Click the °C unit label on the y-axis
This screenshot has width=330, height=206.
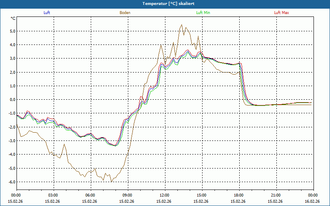[x=13, y=19]
